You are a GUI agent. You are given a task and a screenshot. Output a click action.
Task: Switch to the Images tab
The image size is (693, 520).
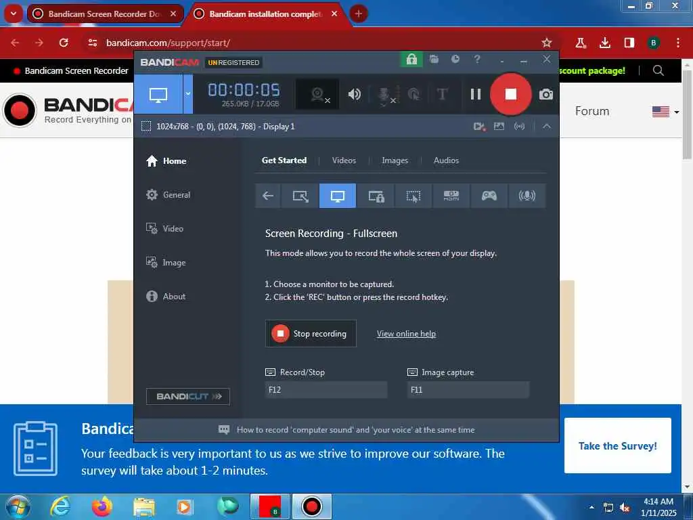395,160
